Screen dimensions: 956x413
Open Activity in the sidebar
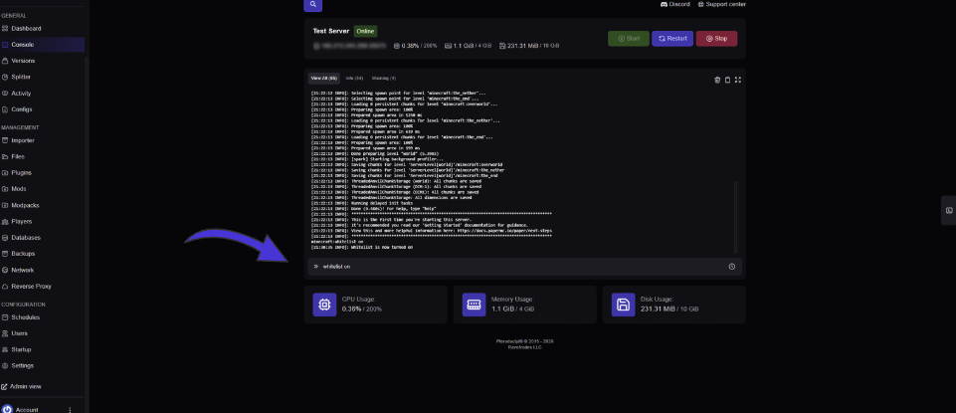[17, 94]
